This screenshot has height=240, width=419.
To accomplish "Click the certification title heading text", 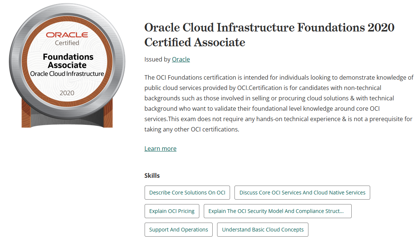I will 269,35.
